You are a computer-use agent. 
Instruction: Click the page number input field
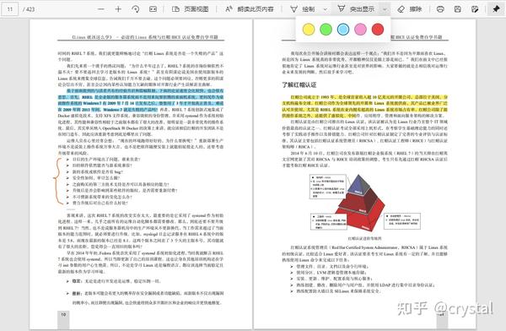tap(10, 9)
